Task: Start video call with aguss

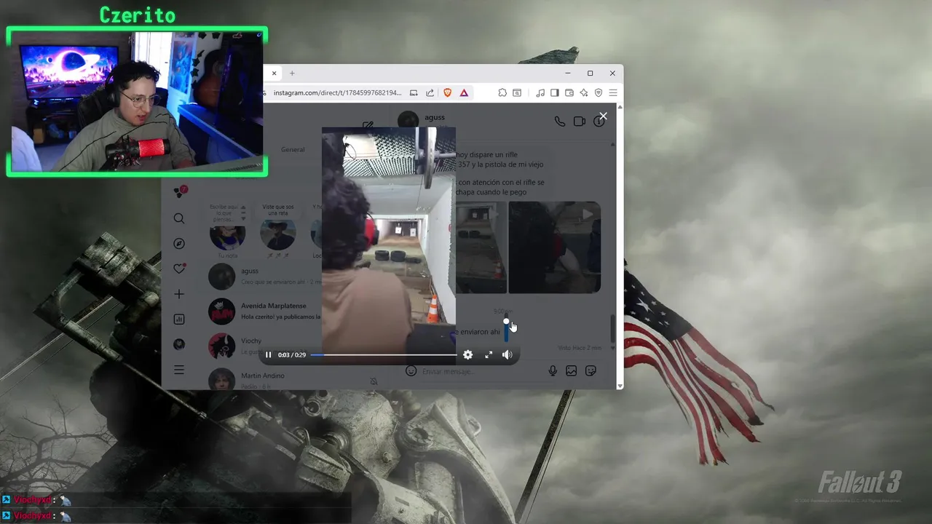Action: point(580,122)
